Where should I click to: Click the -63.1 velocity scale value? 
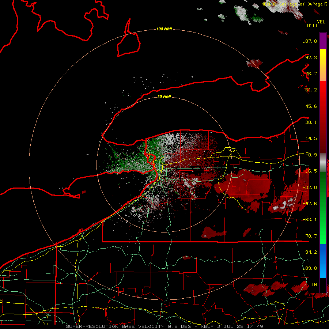click(x=310, y=220)
